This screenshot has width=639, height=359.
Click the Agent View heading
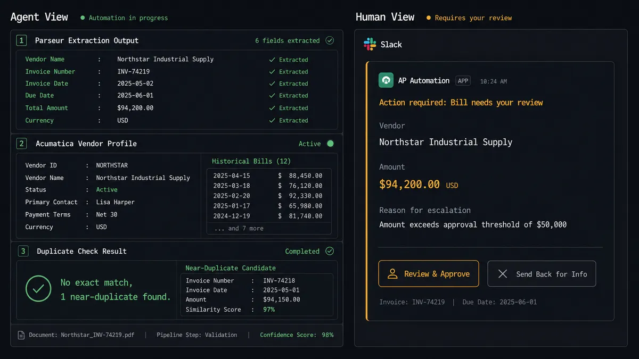tap(39, 17)
